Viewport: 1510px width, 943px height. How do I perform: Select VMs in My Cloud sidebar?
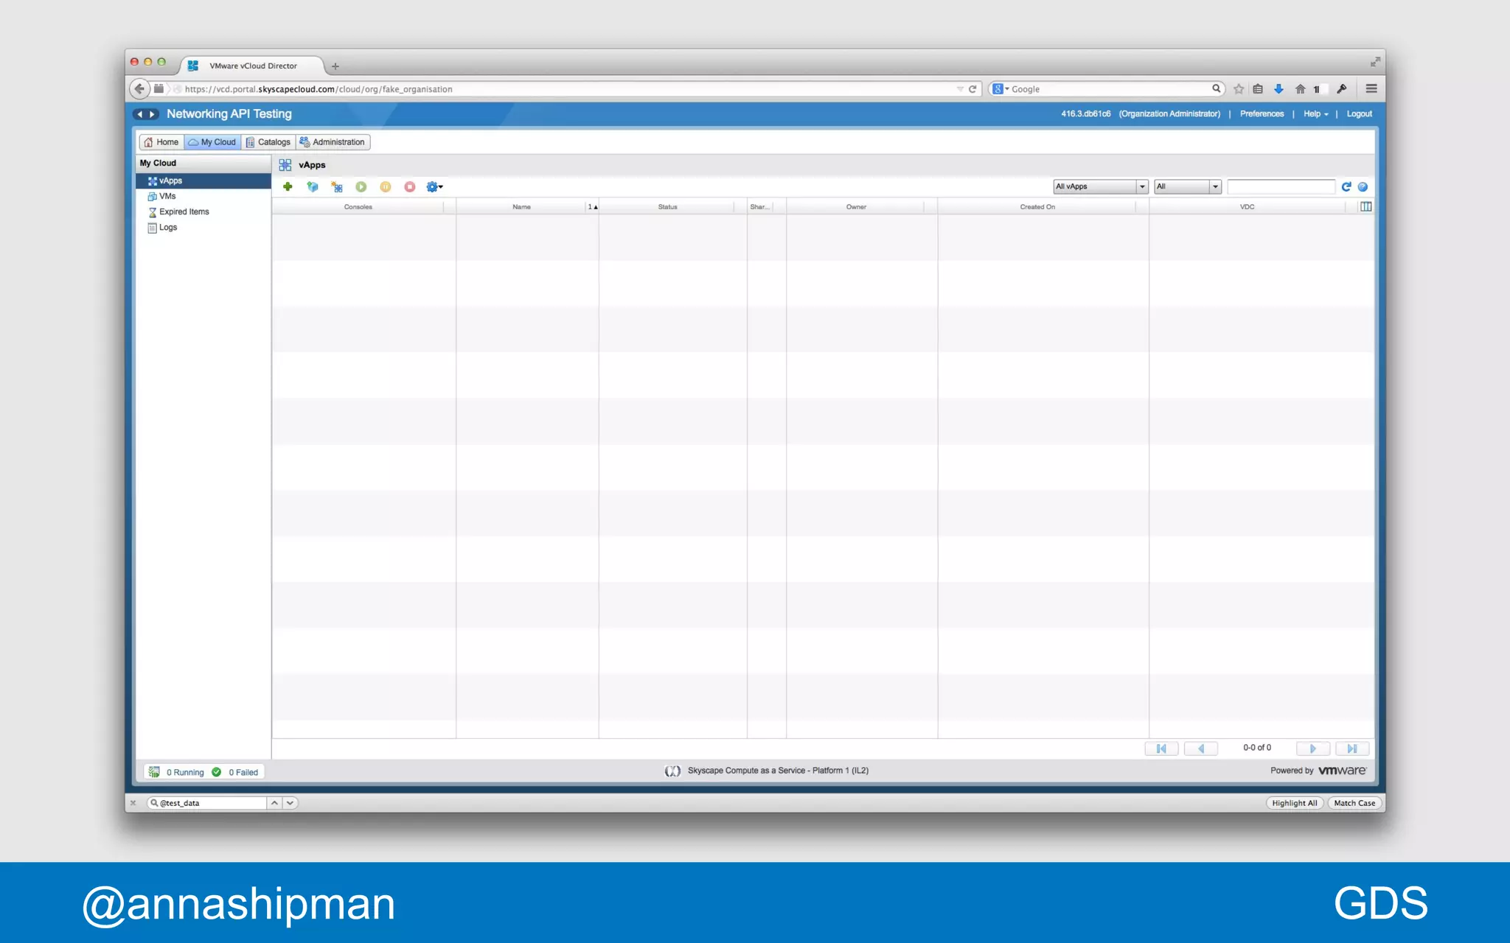(x=167, y=197)
